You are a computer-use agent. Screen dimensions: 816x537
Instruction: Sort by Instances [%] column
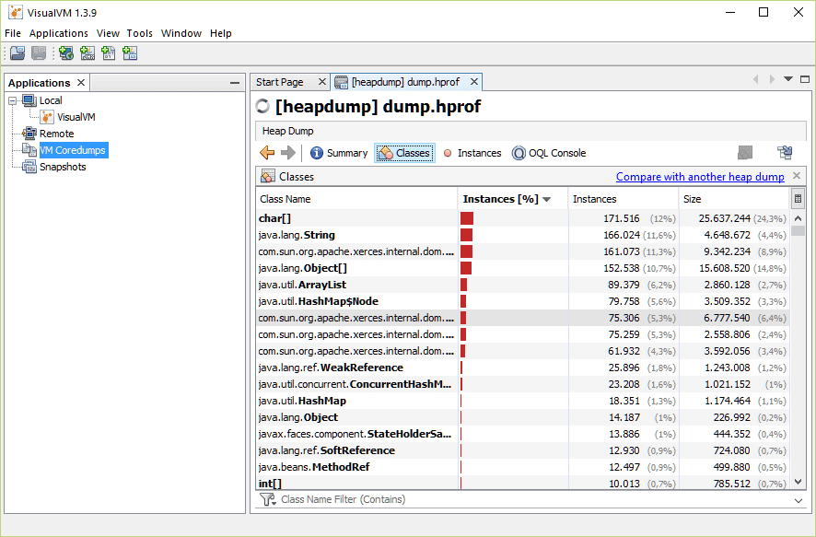point(512,199)
